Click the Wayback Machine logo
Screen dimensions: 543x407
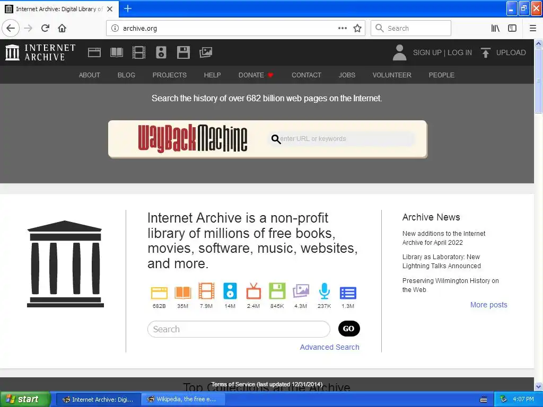192,138
